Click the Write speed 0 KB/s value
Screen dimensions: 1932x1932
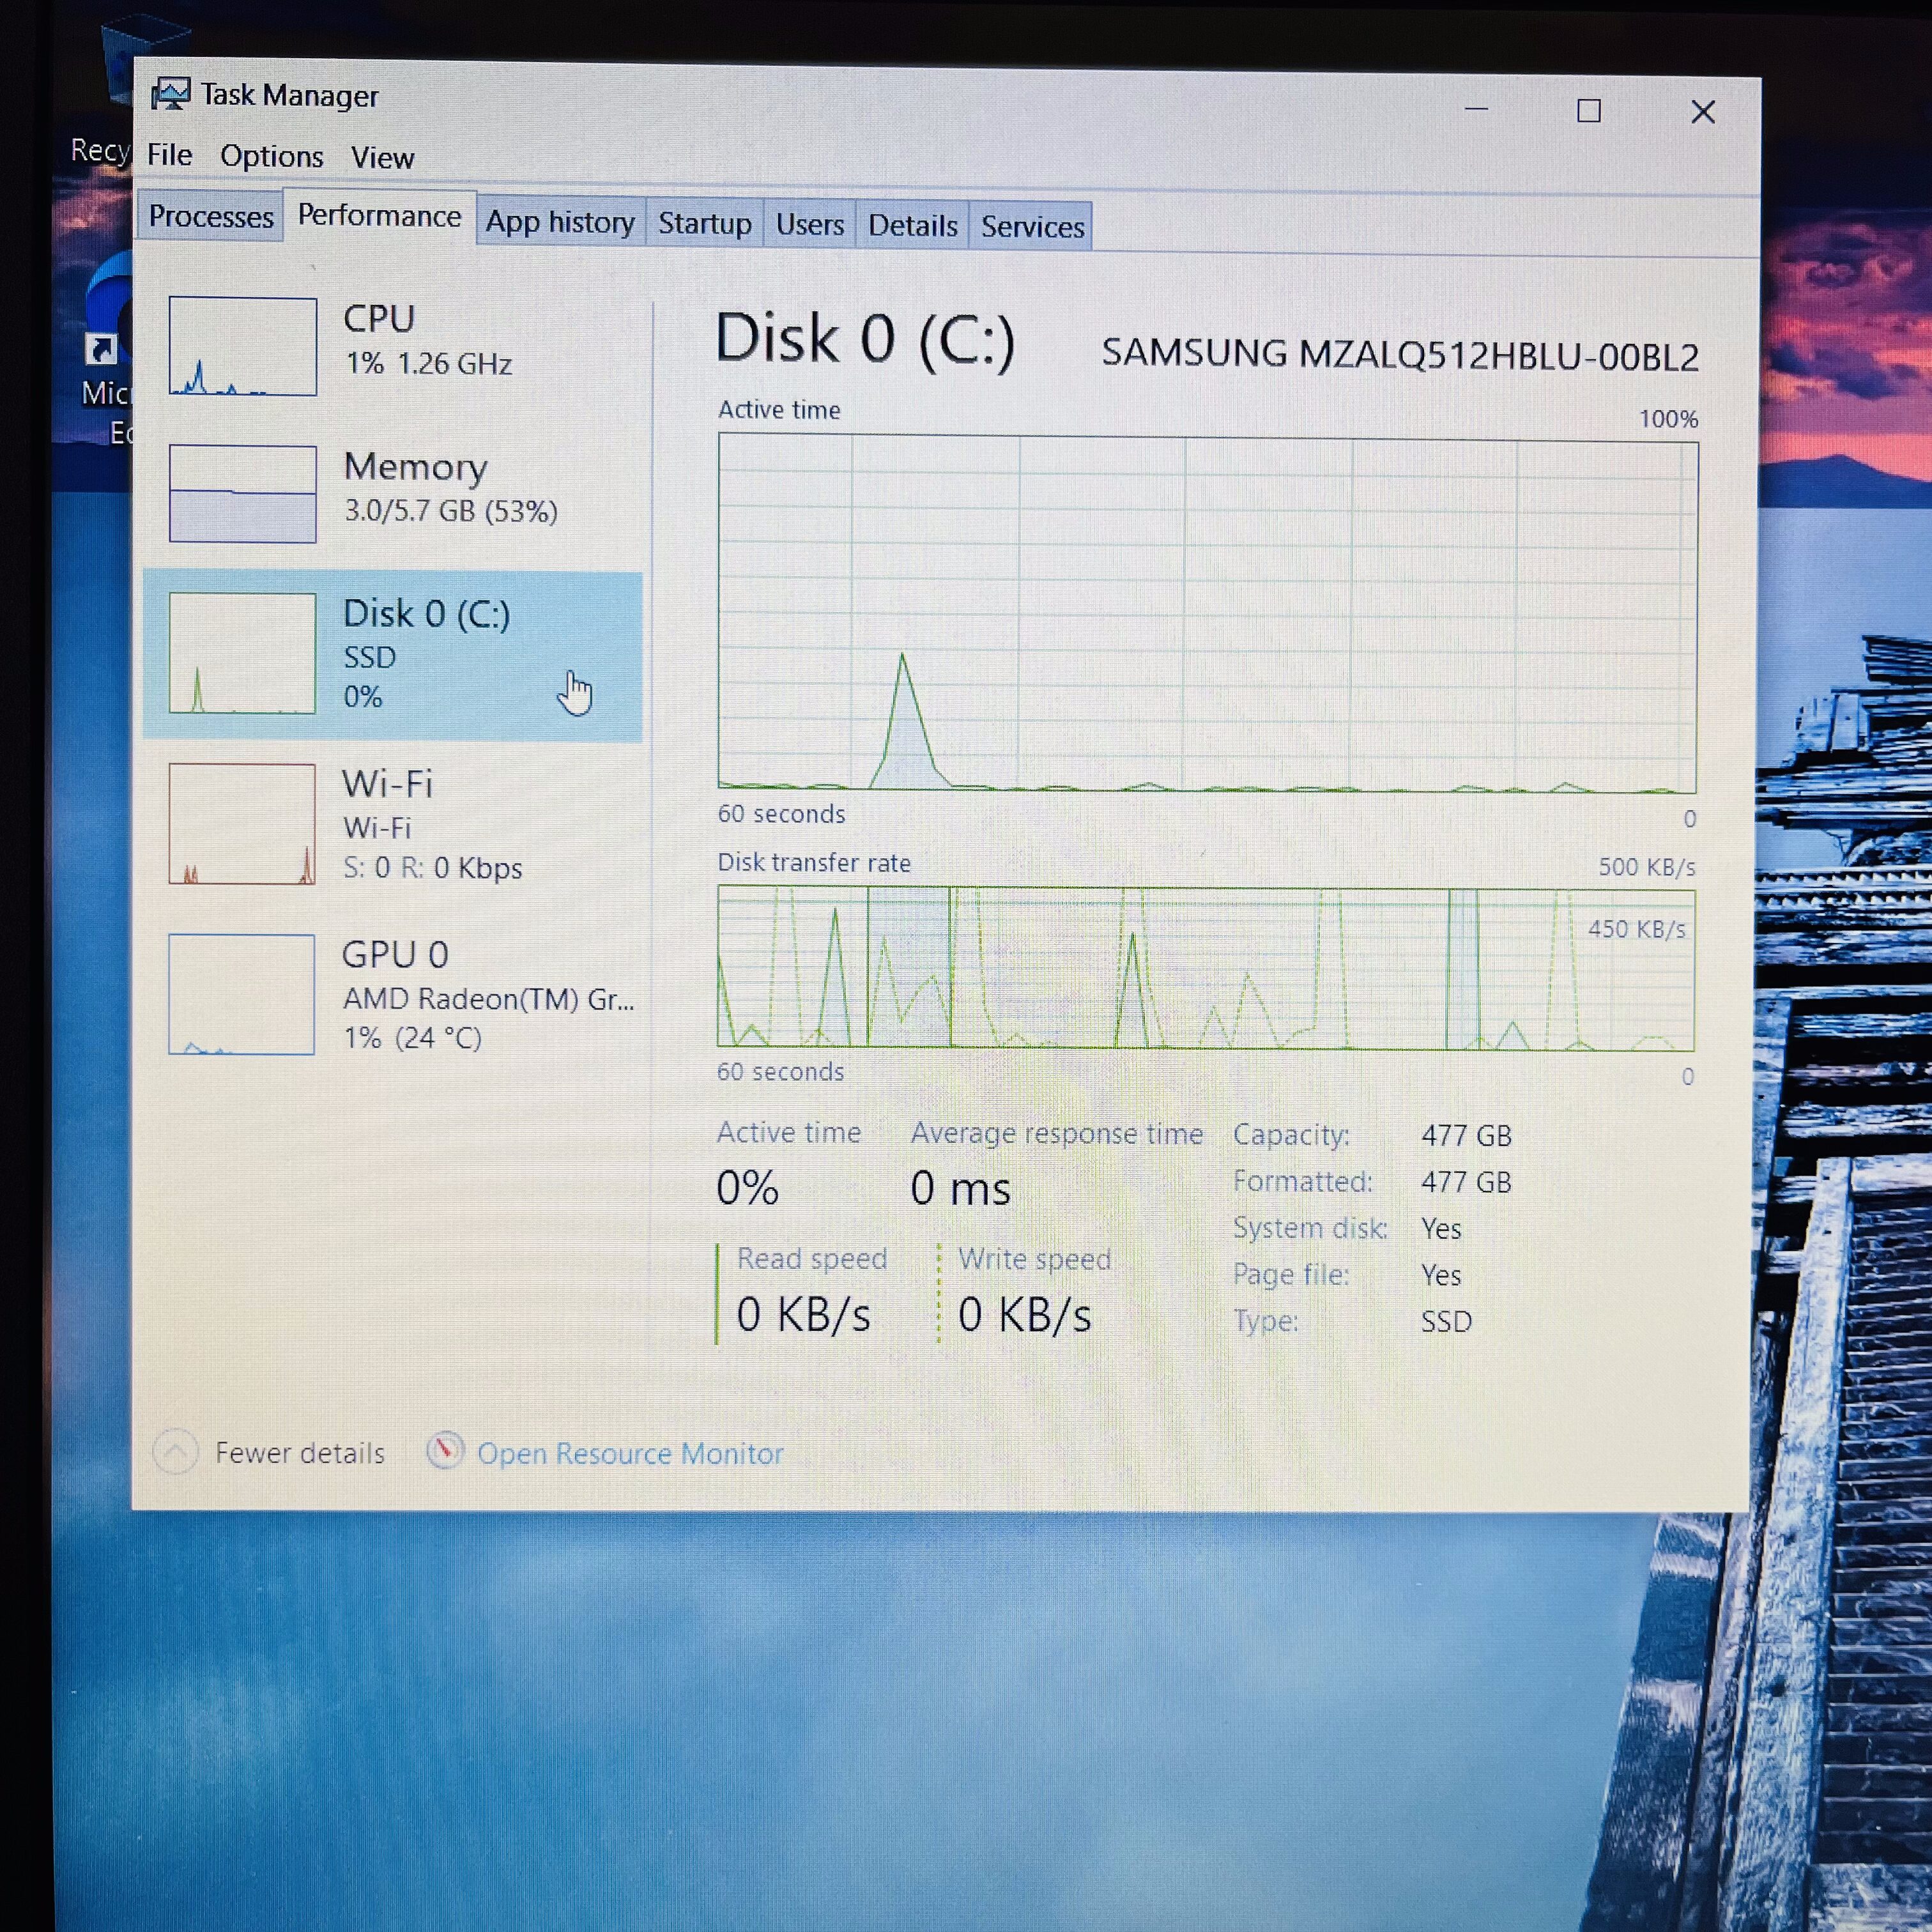1025,1315
